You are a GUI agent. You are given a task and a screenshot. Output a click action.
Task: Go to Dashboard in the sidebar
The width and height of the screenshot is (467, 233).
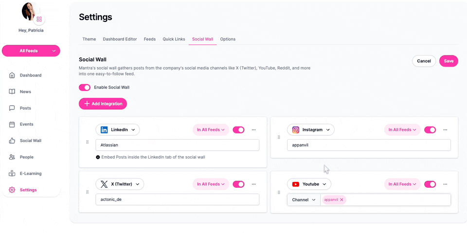coord(31,75)
